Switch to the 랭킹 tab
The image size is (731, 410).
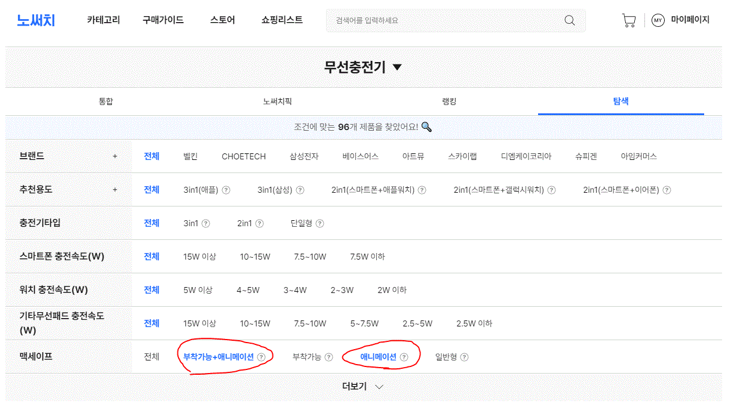pos(449,101)
